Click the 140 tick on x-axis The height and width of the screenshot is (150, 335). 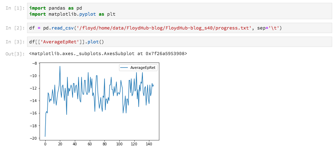[148, 144]
